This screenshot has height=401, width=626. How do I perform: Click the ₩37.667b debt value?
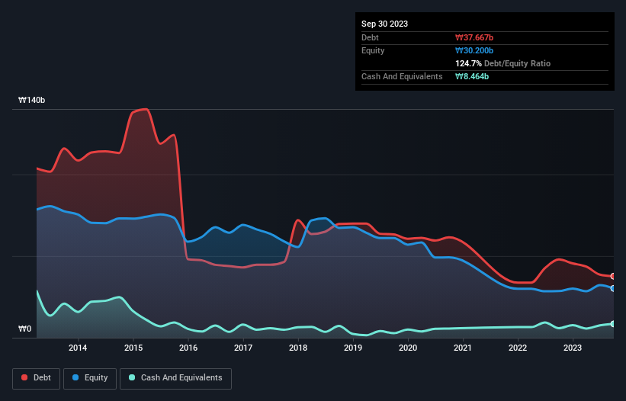point(474,37)
